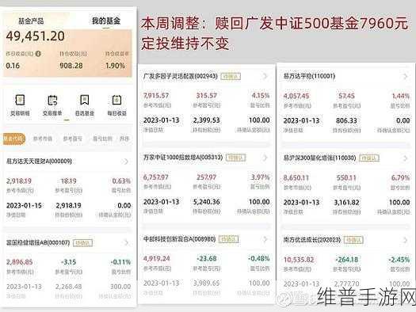Select loss ratio -2.45%
This screenshot has width=416, height=312.
tap(399, 260)
